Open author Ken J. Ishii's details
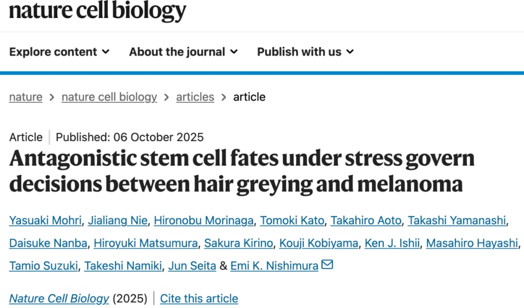Viewport: 524px width, 308px height. coord(392,243)
